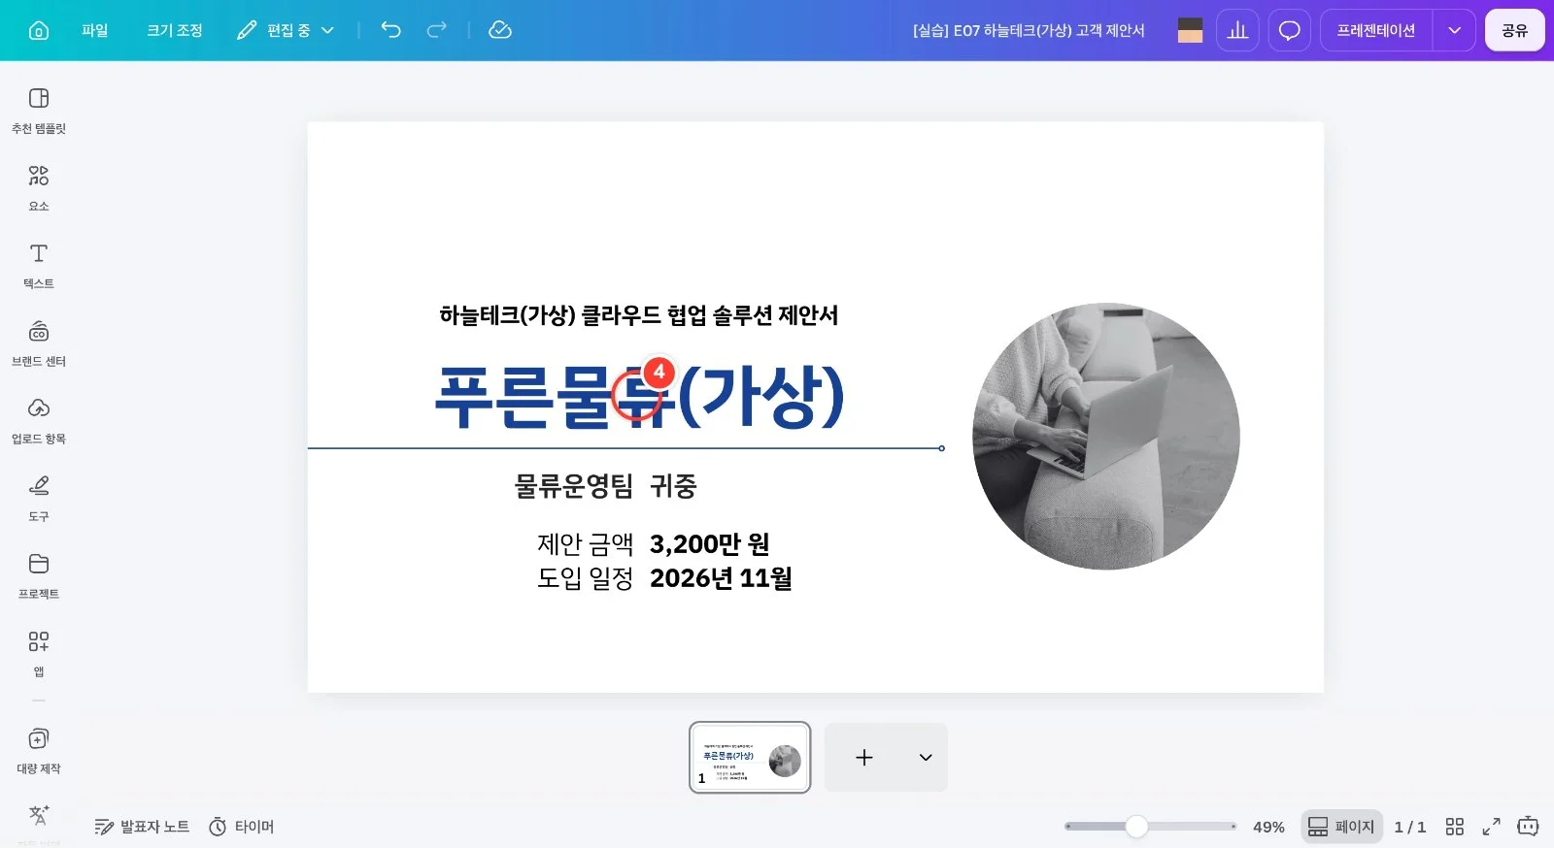Open the 텍스트 text panel
Viewport: 1554px width, 848px height.
pyautogui.click(x=39, y=266)
